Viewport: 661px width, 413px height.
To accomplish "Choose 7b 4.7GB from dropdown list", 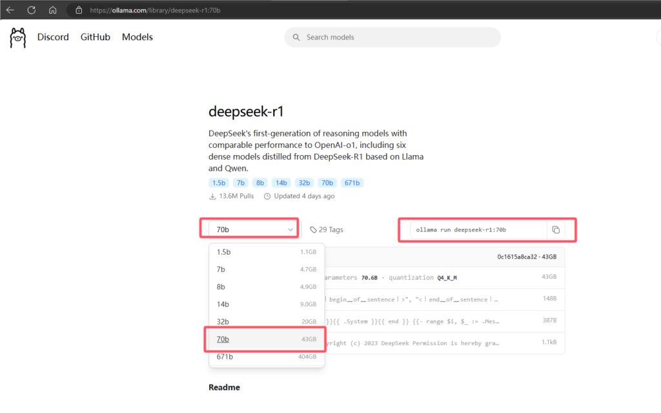I will coord(267,270).
